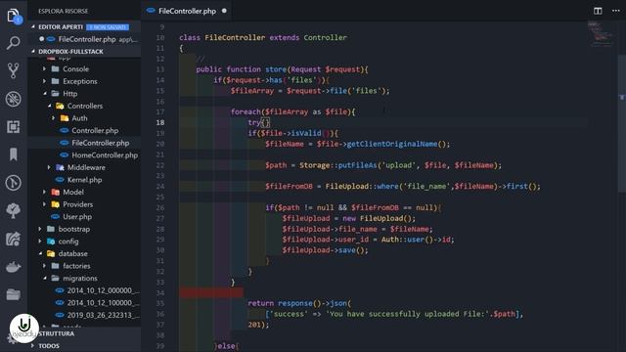
Task: Open Controller.php in the file tree
Action: click(x=95, y=130)
